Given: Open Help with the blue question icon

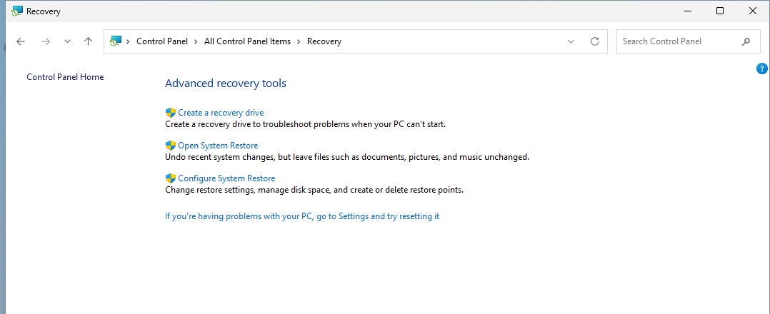Looking at the screenshot, I should [x=761, y=69].
